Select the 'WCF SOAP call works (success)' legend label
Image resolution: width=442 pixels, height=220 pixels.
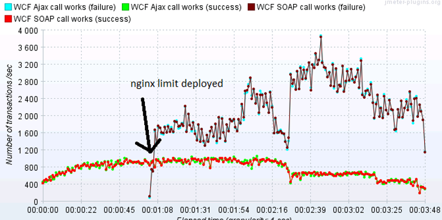[72, 20]
